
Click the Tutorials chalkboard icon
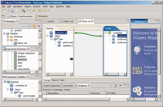click(137, 70)
